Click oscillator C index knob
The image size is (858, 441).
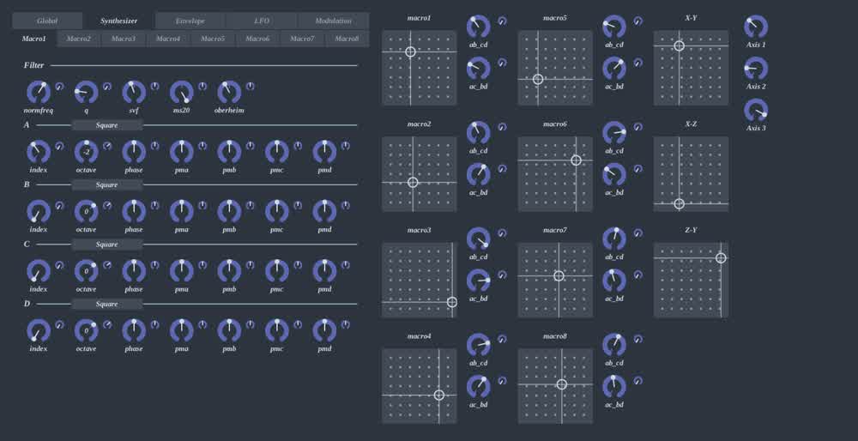pyautogui.click(x=39, y=271)
